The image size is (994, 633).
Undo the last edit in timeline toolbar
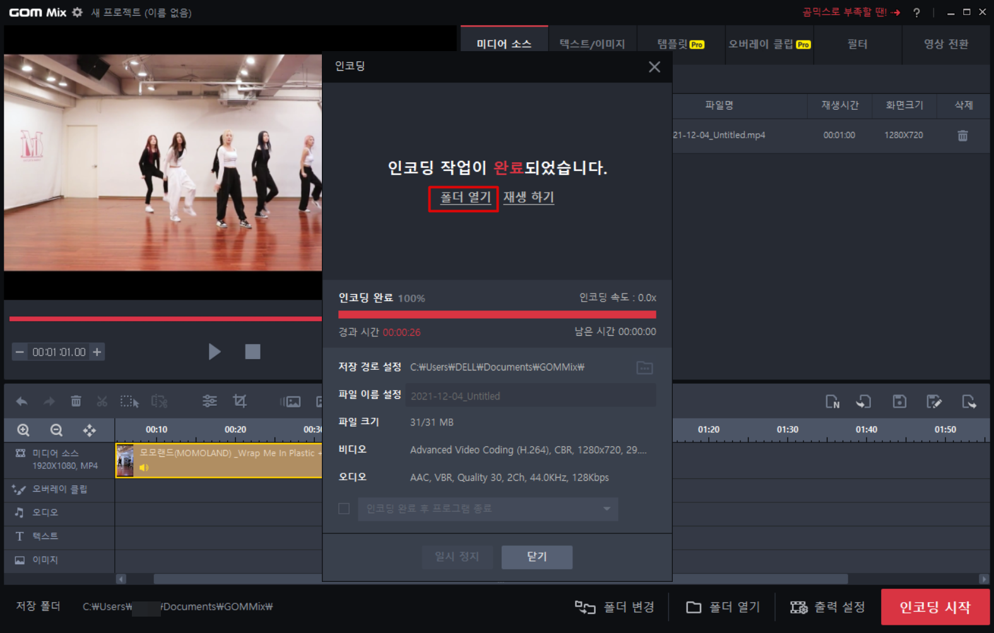pyautogui.click(x=21, y=401)
